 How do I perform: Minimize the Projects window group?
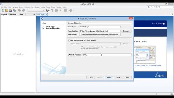click(x=34, y=14)
